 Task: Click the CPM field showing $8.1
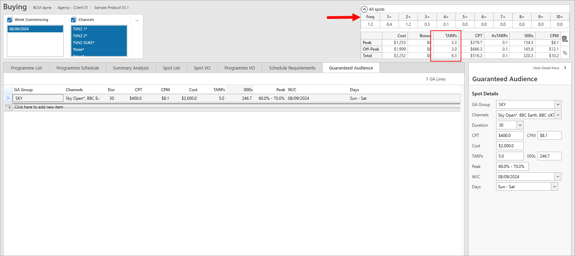coord(550,136)
